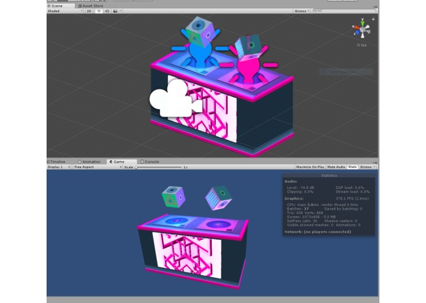Open the Display 1 dropdown
The width and height of the screenshot is (426, 303).
pyautogui.click(x=59, y=167)
